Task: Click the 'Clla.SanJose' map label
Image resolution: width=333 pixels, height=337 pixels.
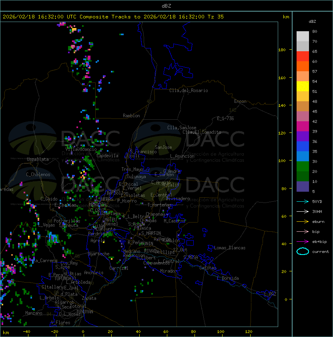Action: click(182, 128)
